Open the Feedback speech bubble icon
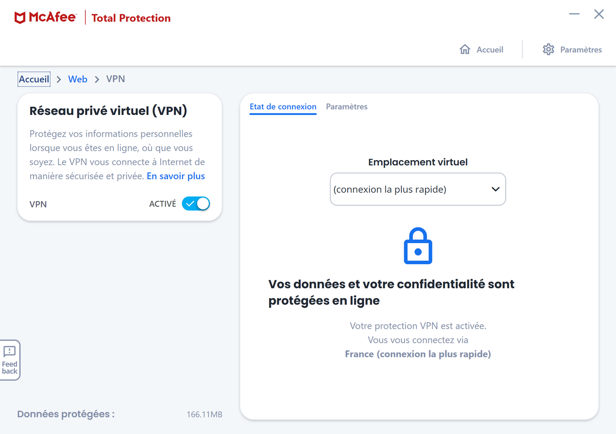Image resolution: width=616 pixels, height=434 pixels. [10, 351]
